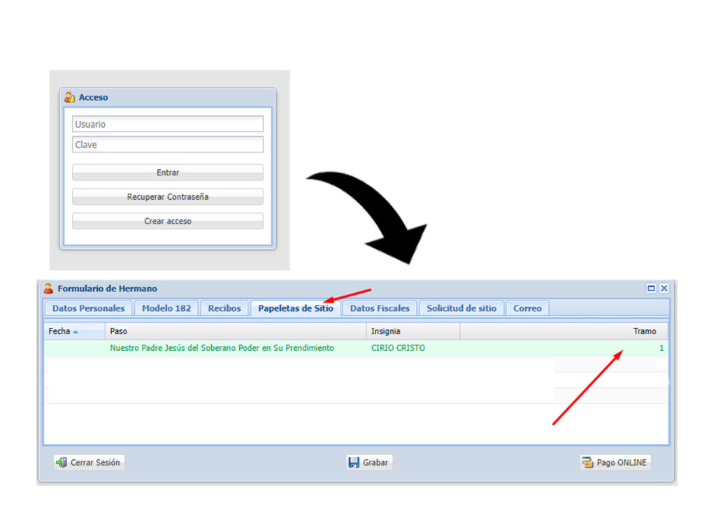Click the Crear acceso button

click(167, 222)
